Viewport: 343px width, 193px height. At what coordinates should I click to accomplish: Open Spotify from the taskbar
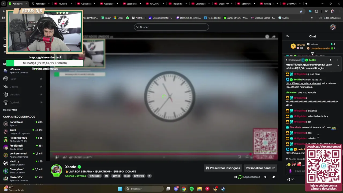click(192, 189)
